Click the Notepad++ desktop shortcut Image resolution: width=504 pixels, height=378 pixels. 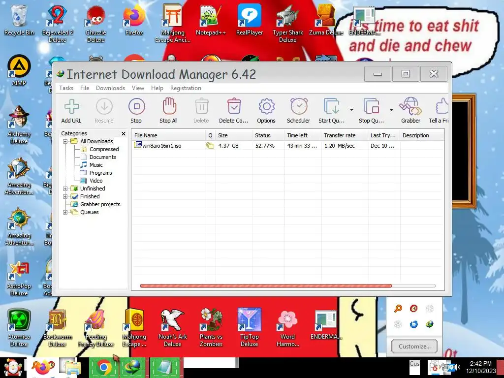click(x=211, y=21)
